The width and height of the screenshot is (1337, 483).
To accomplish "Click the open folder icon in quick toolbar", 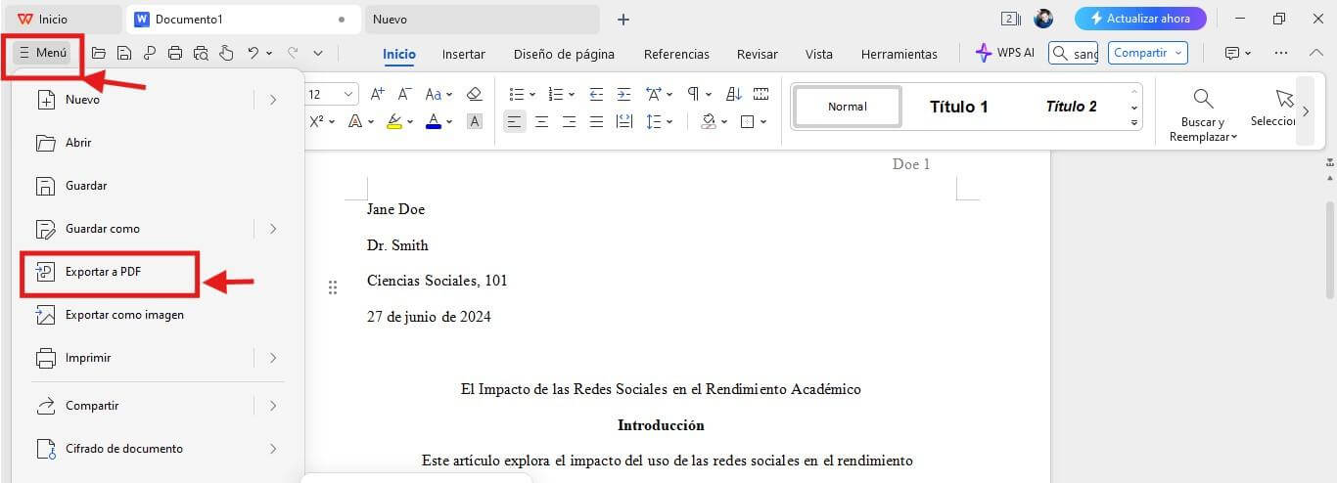I will pyautogui.click(x=99, y=53).
